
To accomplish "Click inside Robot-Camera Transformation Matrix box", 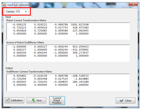I will coord(68,31).
